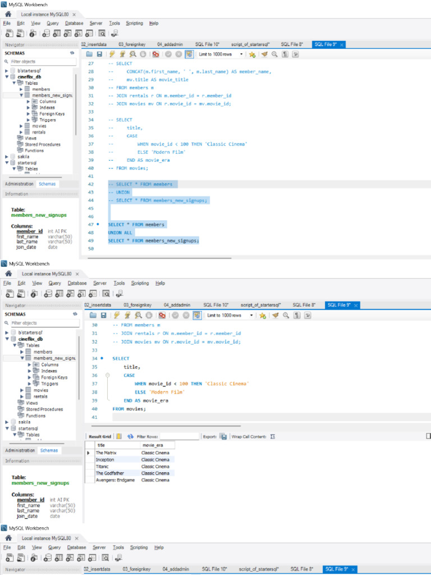Click Rollback X icon in top window
The width and height of the screenshot is (431, 575).
[x=178, y=54]
